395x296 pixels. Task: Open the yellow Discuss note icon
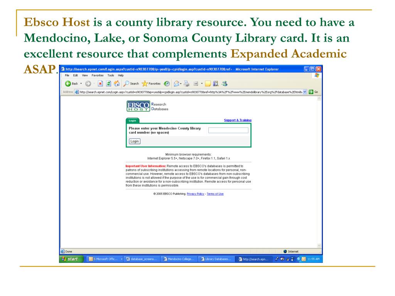208,84
